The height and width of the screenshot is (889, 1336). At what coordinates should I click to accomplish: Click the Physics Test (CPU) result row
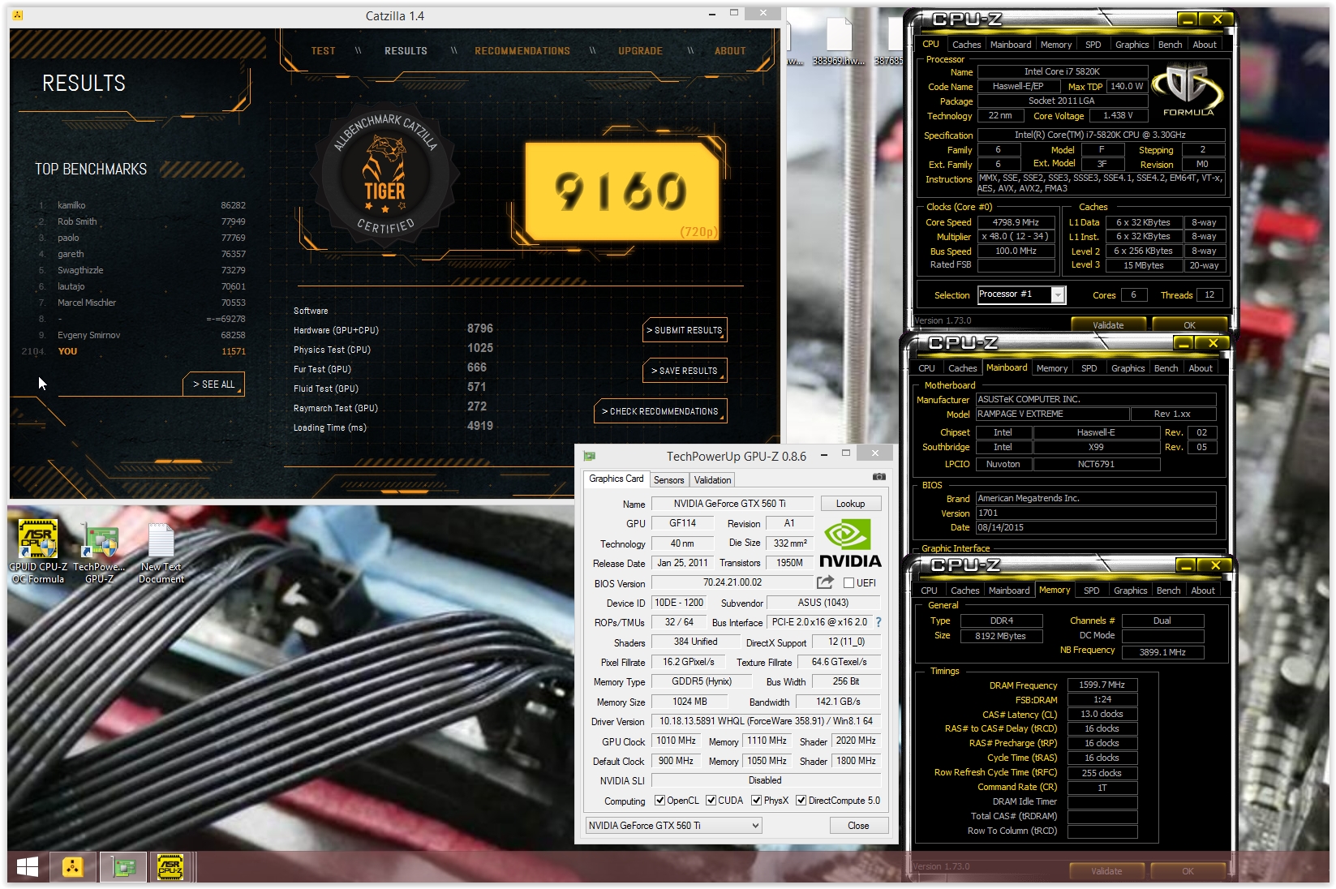[x=393, y=349]
